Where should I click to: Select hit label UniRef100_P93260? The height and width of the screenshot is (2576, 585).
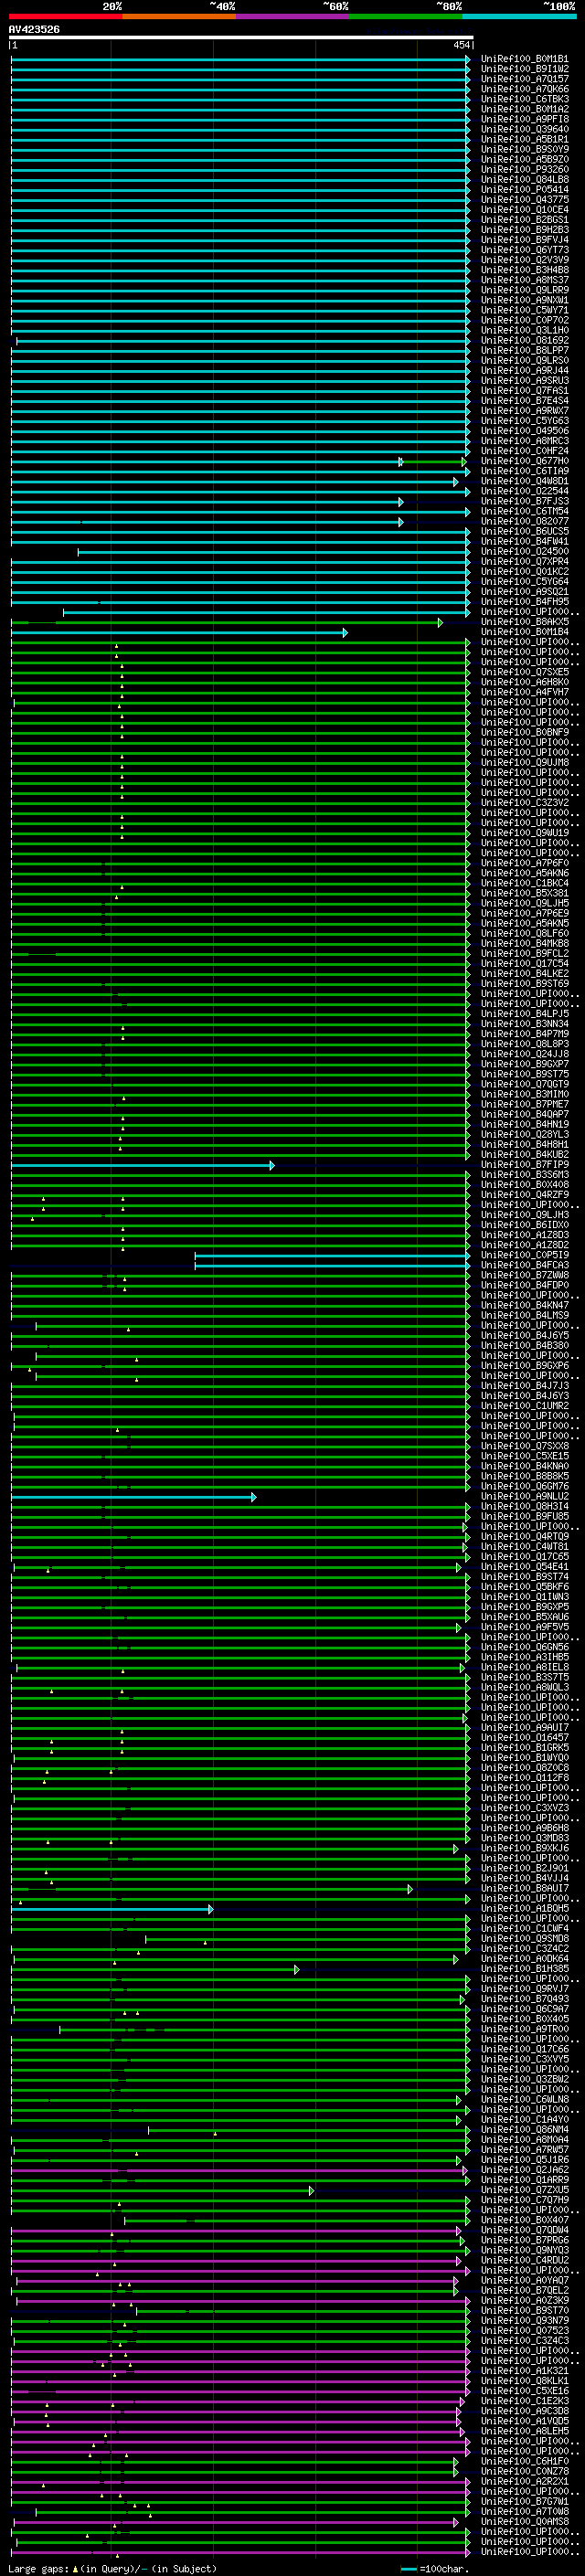(525, 170)
